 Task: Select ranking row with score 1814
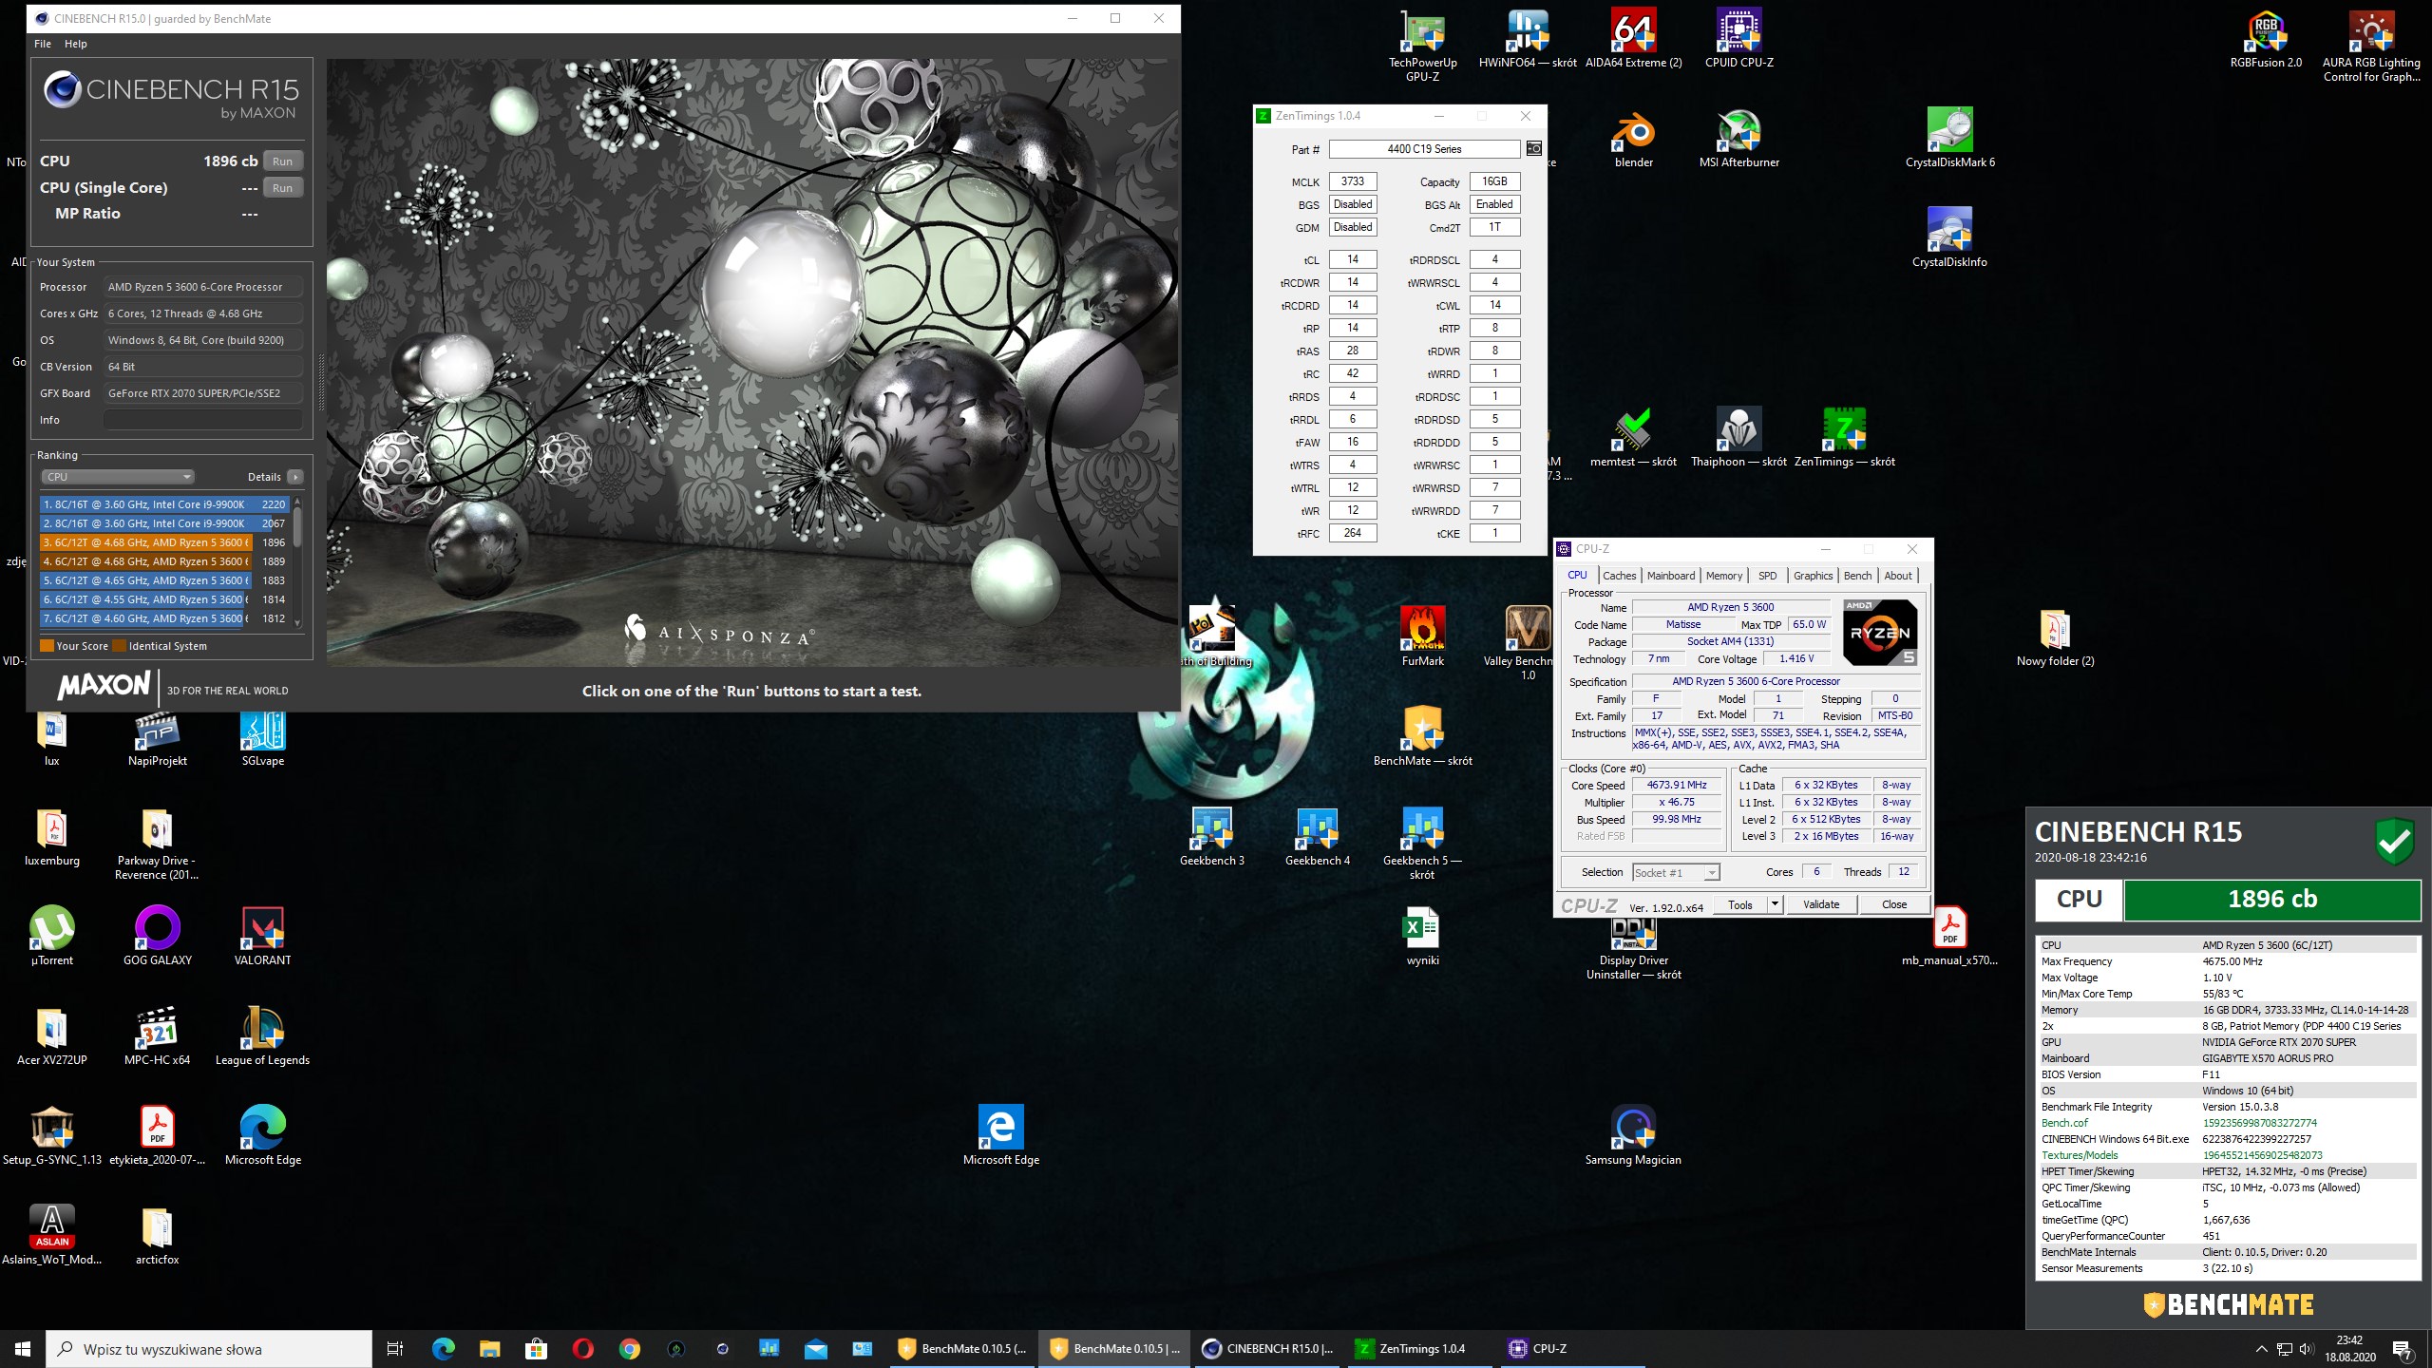pos(163,599)
